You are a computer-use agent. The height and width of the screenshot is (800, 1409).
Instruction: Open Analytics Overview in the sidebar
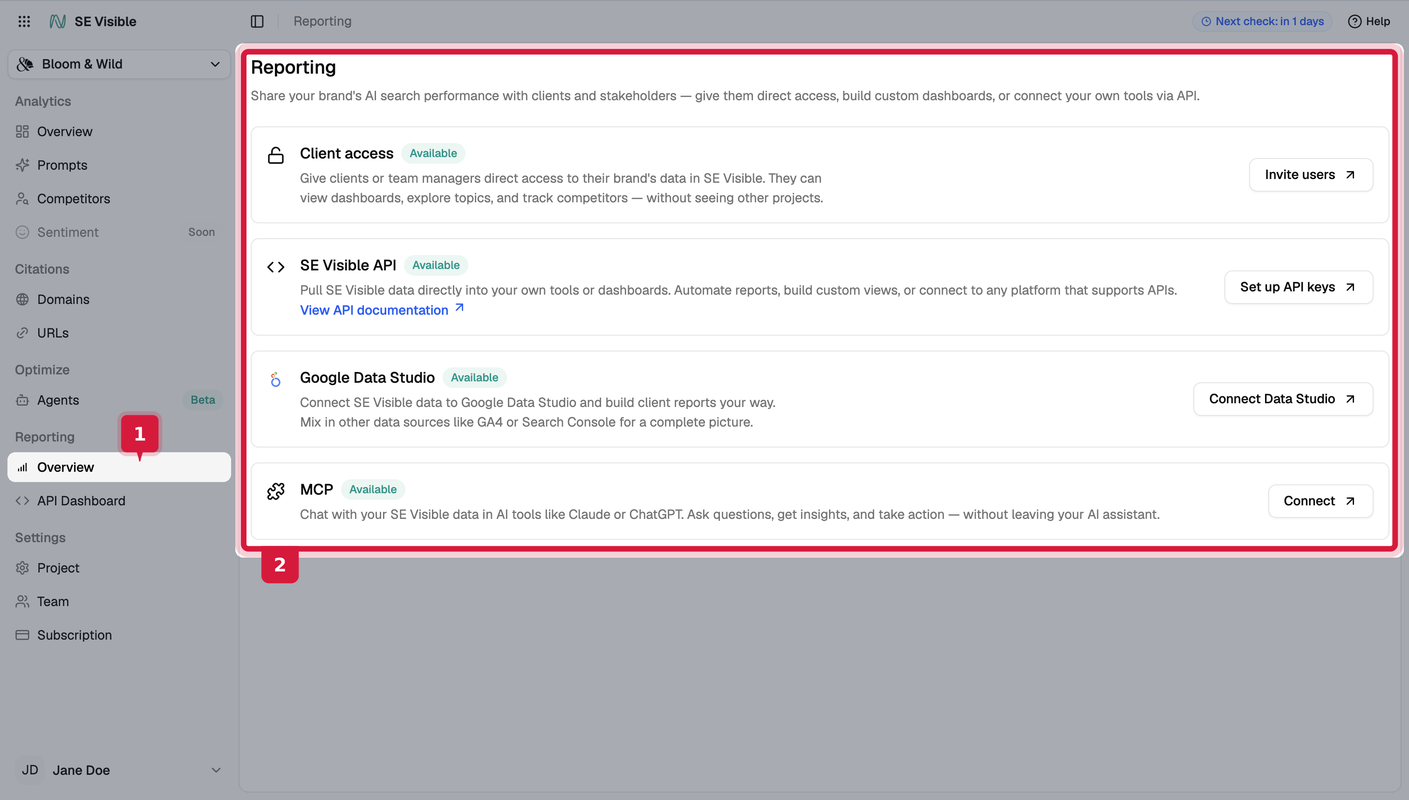[119, 131]
